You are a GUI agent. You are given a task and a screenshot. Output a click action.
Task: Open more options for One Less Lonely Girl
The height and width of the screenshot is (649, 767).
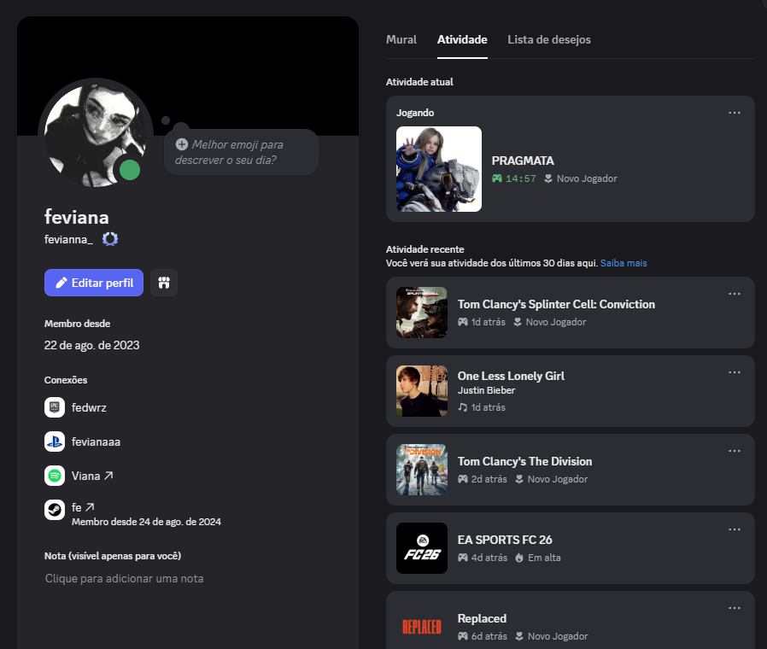(x=735, y=372)
